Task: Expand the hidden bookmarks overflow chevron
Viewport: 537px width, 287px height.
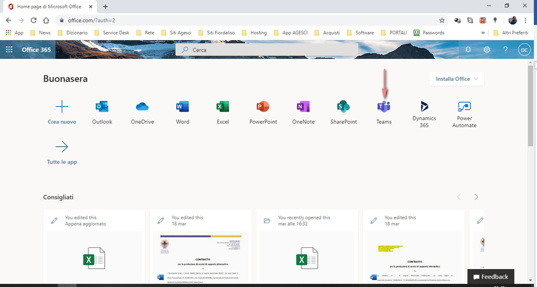Action: [483, 33]
